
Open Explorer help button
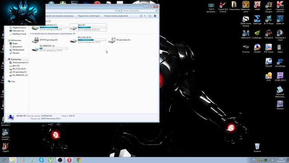(x=155, y=16)
